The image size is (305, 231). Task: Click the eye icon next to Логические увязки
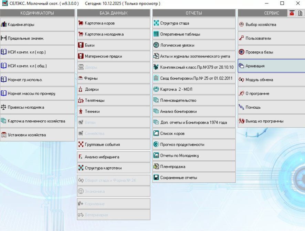click(x=156, y=45)
